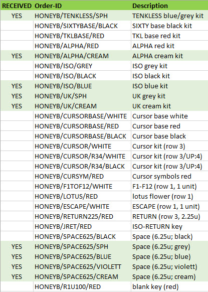
Task: Select the YES cell for HONEYB/UK/CREAM
Action: click(x=17, y=106)
